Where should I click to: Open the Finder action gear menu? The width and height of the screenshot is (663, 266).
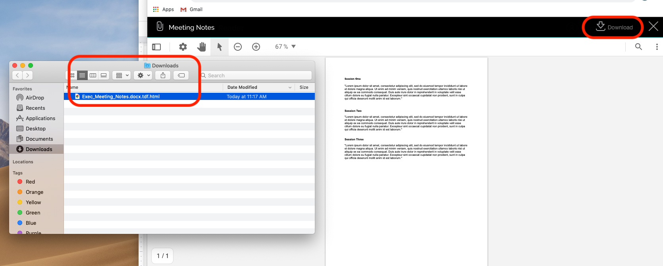tap(143, 75)
